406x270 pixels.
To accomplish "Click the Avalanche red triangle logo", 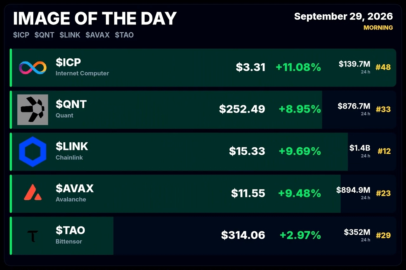I will click(x=33, y=193).
